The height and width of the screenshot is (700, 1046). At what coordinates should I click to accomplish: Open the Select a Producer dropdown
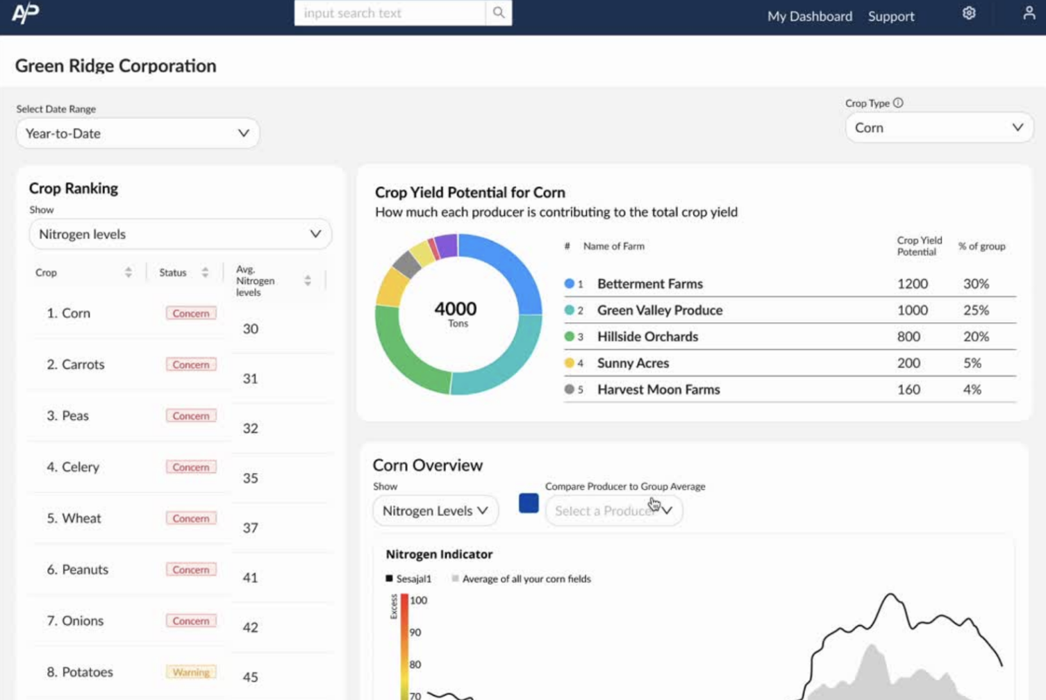(613, 511)
